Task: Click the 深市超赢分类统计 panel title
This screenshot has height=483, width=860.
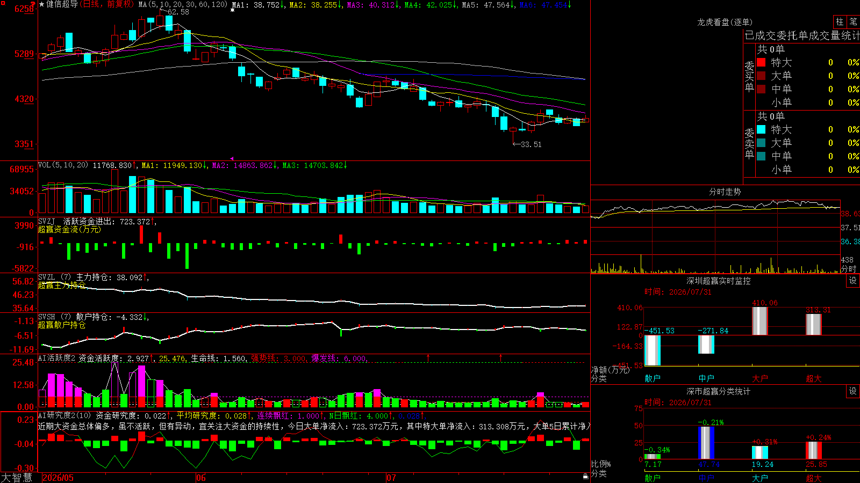Action: 719,391
